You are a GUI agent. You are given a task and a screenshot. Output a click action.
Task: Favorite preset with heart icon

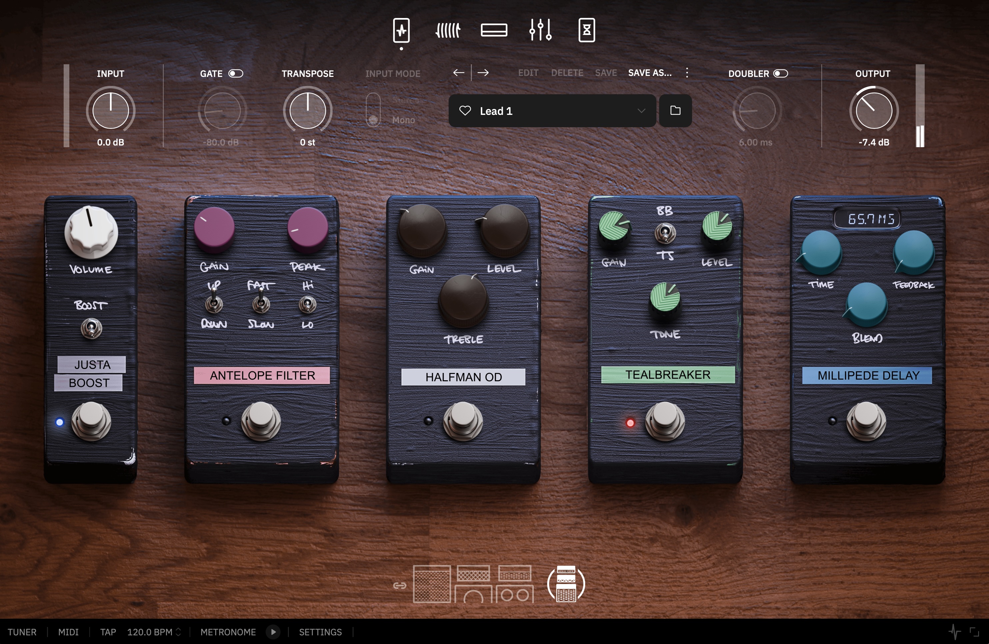pos(465,111)
